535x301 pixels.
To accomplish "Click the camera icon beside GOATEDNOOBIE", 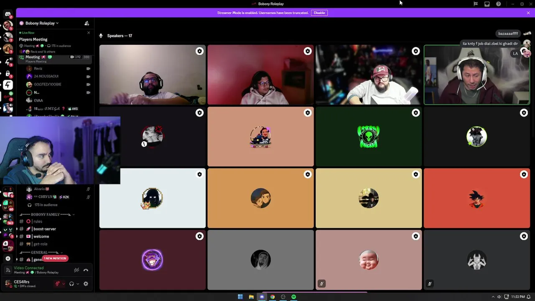I will [x=88, y=84].
